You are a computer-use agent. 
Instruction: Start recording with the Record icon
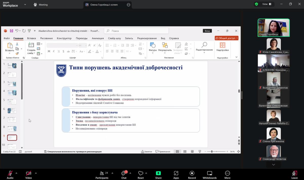pyautogui.click(x=192, y=173)
